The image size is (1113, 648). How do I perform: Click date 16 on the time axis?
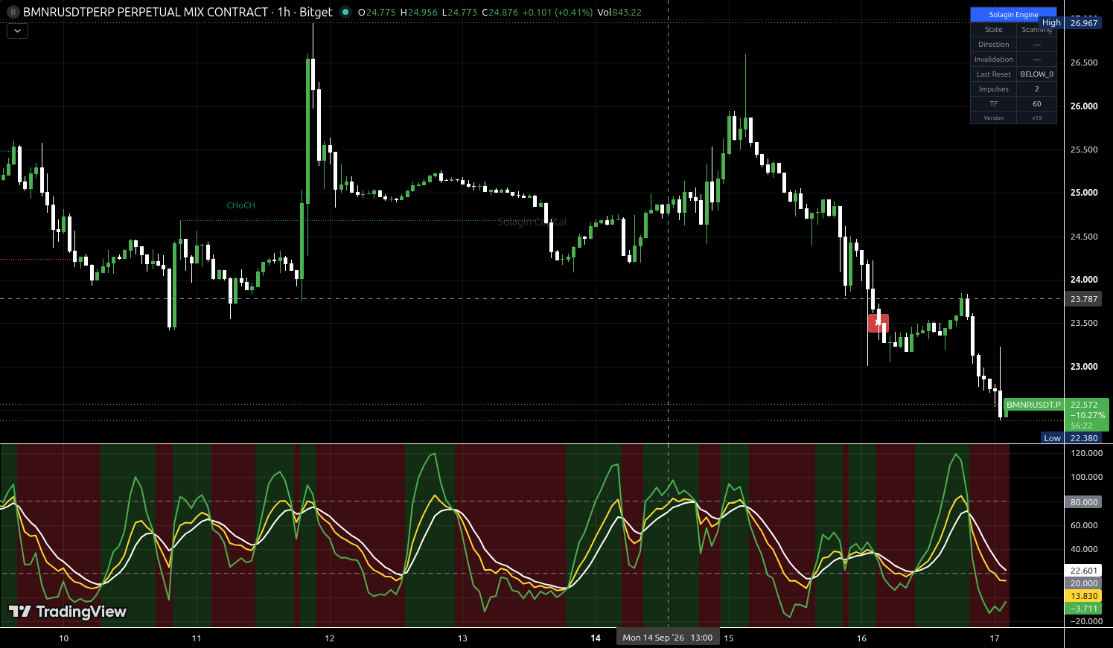862,638
